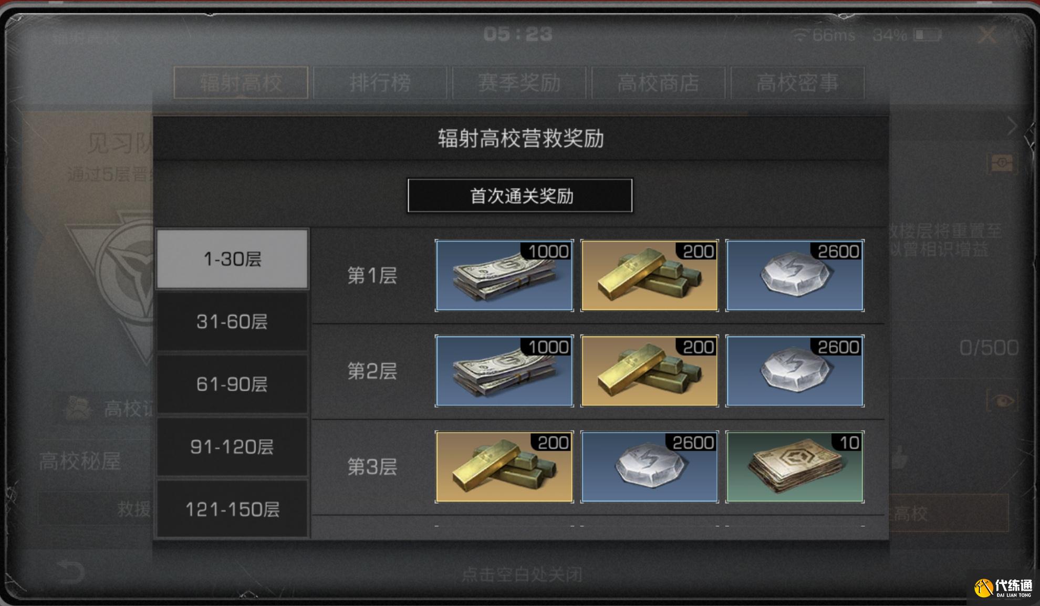This screenshot has width=1040, height=606.
Task: Toggle the lower eye visibility icon
Action: click(x=1002, y=402)
